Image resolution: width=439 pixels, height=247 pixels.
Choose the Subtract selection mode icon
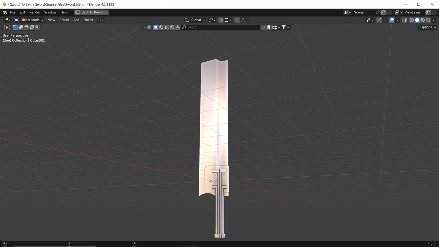tap(26, 27)
